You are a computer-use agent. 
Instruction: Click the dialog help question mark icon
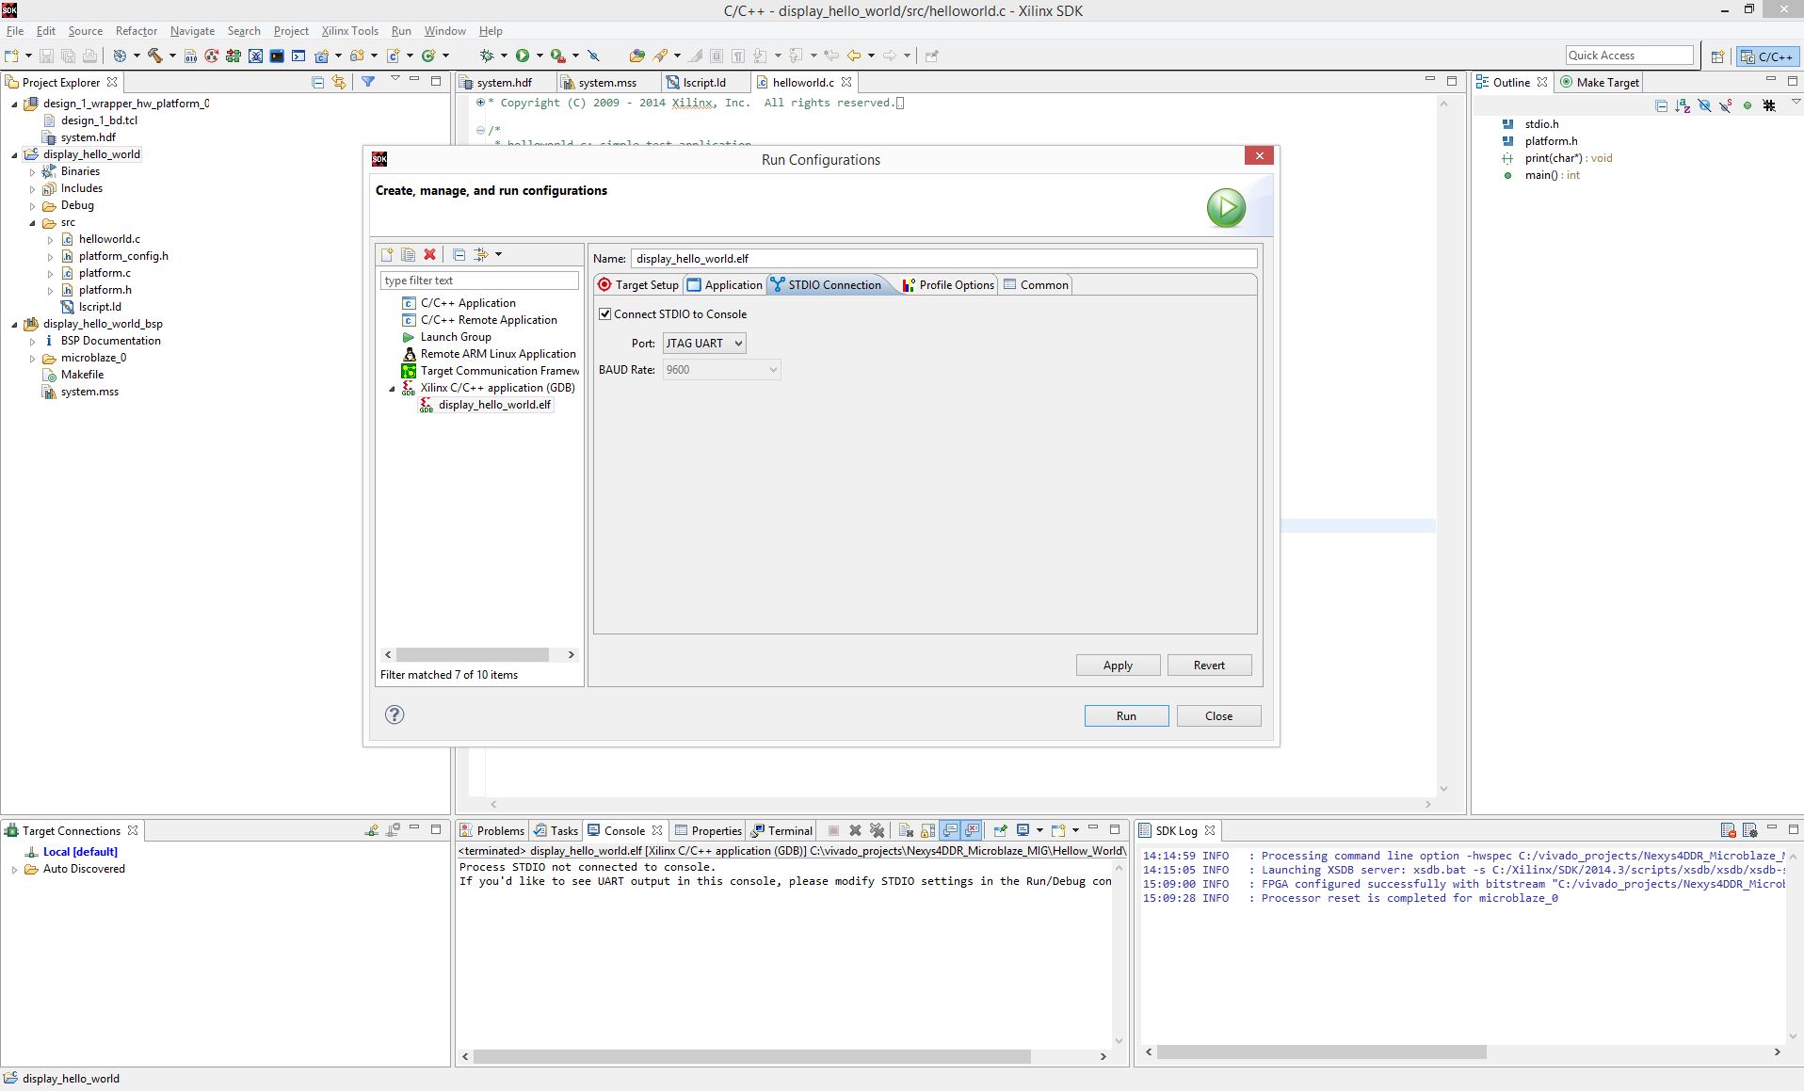pyautogui.click(x=395, y=714)
